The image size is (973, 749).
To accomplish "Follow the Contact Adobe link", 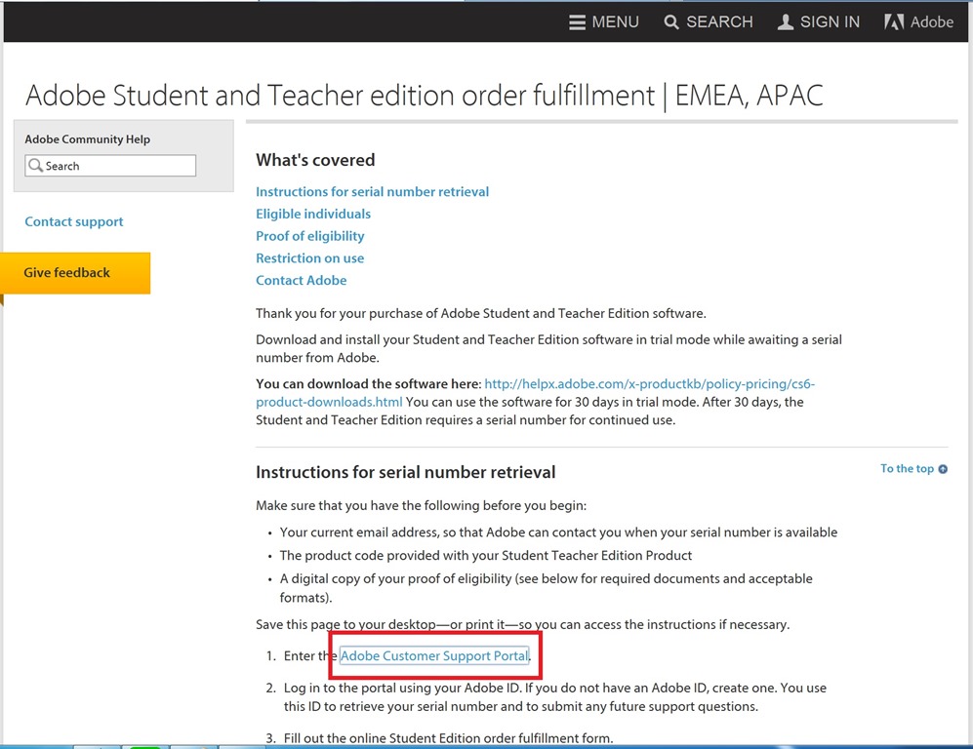I will pos(301,280).
